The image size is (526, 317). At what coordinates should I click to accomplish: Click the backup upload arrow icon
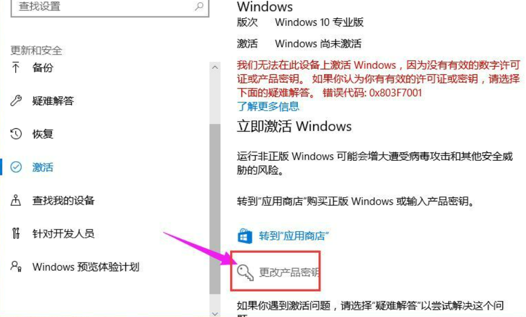tap(15, 68)
